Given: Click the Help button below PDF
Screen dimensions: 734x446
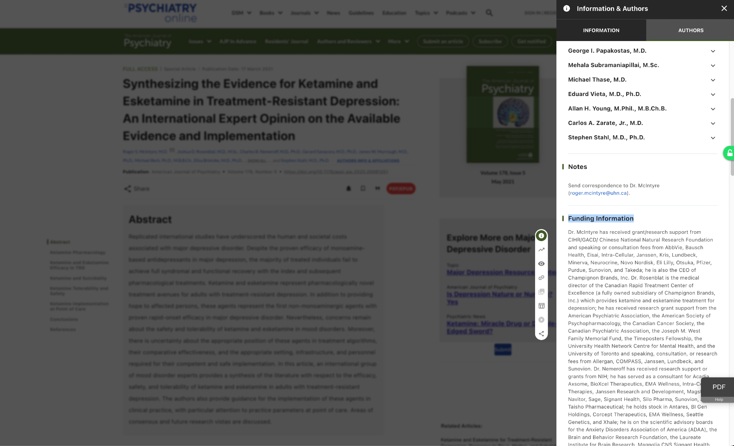Looking at the screenshot, I should [719, 399].
